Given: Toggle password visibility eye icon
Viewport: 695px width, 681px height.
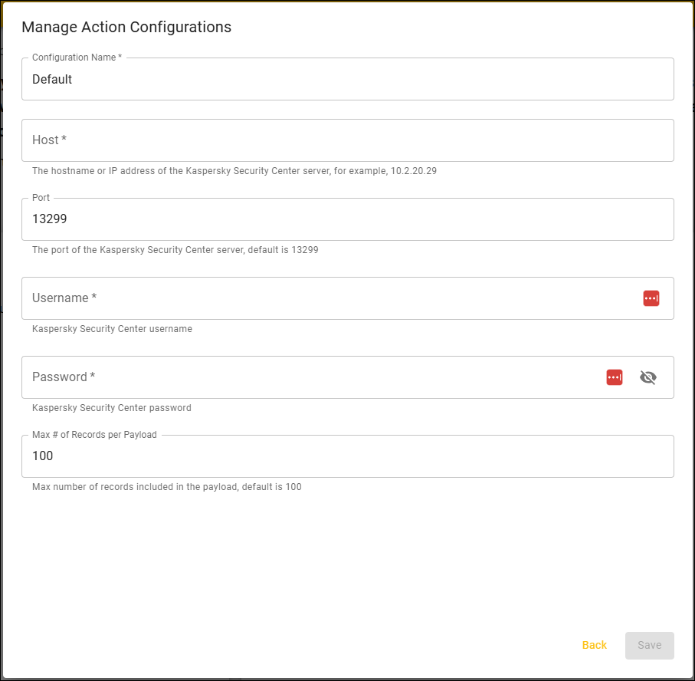Looking at the screenshot, I should coord(648,377).
